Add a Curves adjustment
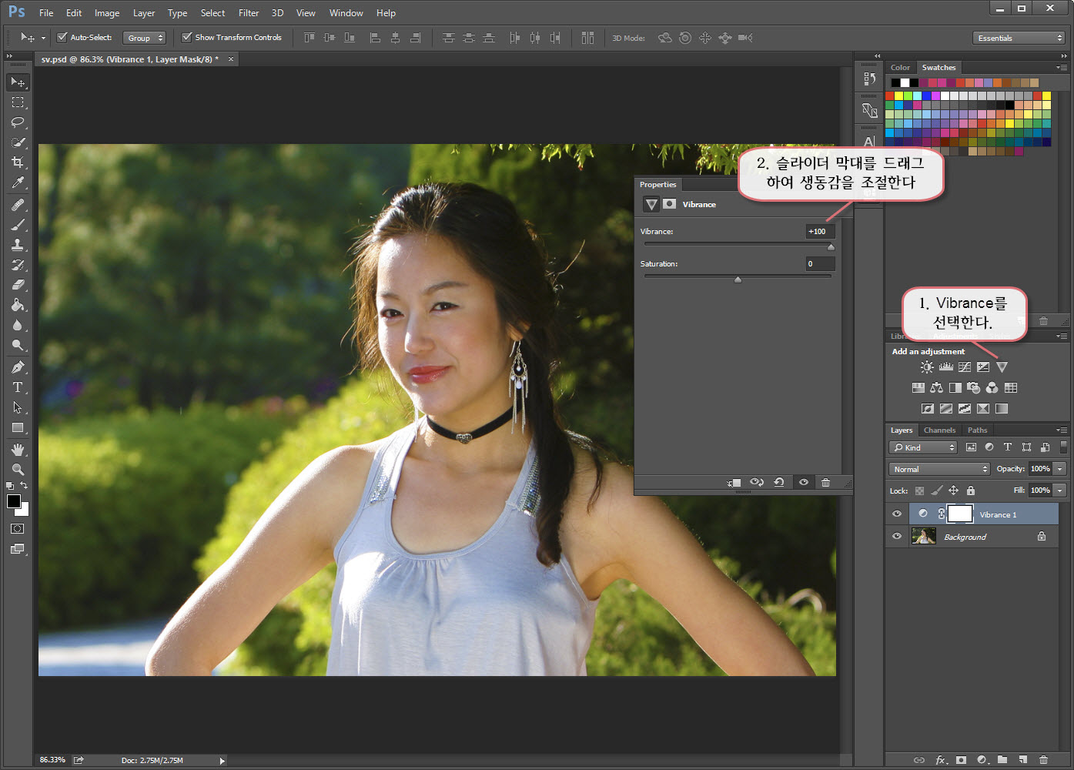Screen dimensions: 1074x770 pos(965,367)
